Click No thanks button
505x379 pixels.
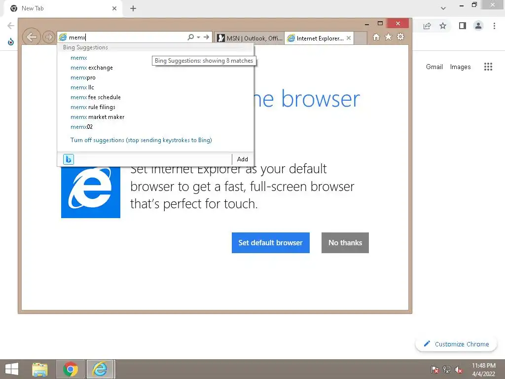(345, 243)
